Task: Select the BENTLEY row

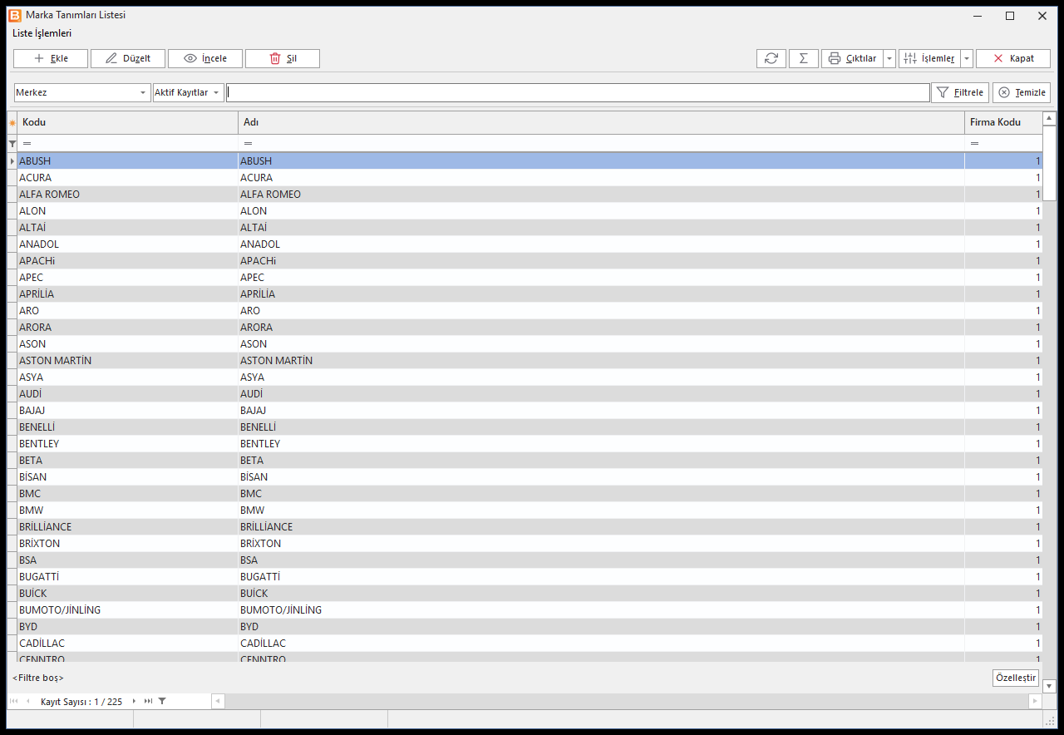Action: pos(530,444)
